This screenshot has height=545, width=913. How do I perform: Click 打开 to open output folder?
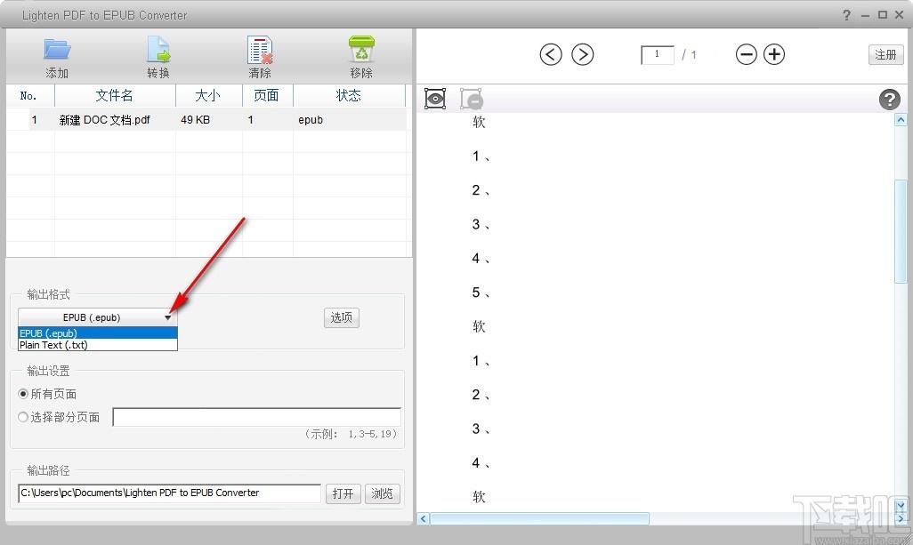pyautogui.click(x=343, y=493)
